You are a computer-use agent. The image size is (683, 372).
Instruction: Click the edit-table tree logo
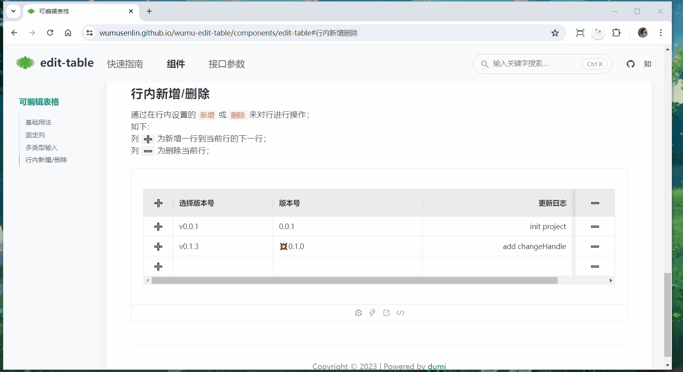tap(24, 63)
